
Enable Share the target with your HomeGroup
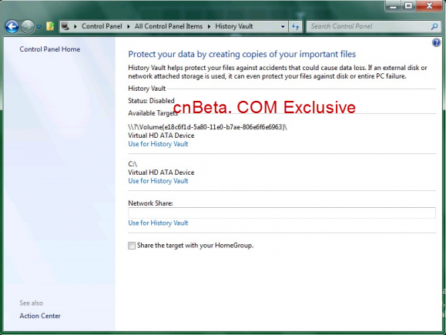click(132, 246)
